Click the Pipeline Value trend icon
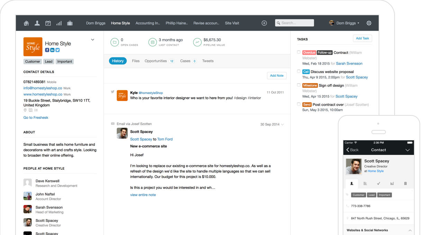Screen dimensions: 424x235 197,42
